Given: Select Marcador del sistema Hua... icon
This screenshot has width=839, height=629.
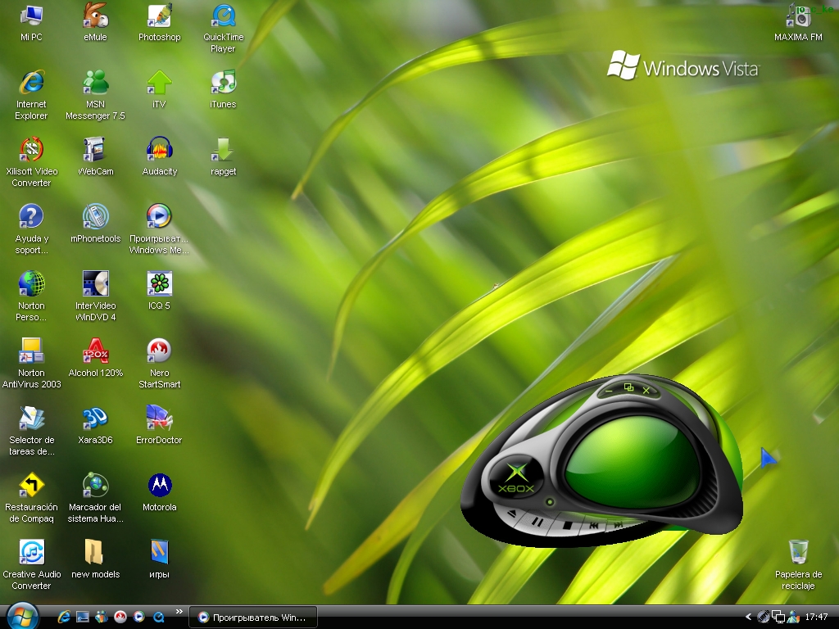Looking at the screenshot, I should click(x=95, y=485).
